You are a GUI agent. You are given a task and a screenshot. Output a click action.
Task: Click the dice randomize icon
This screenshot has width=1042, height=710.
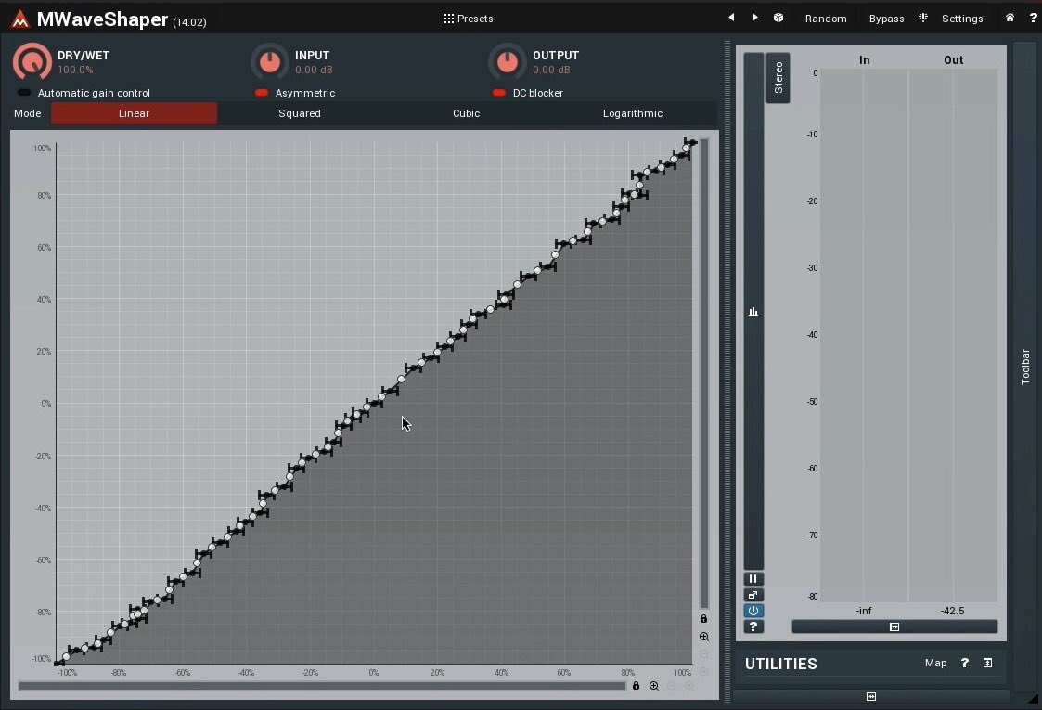778,18
